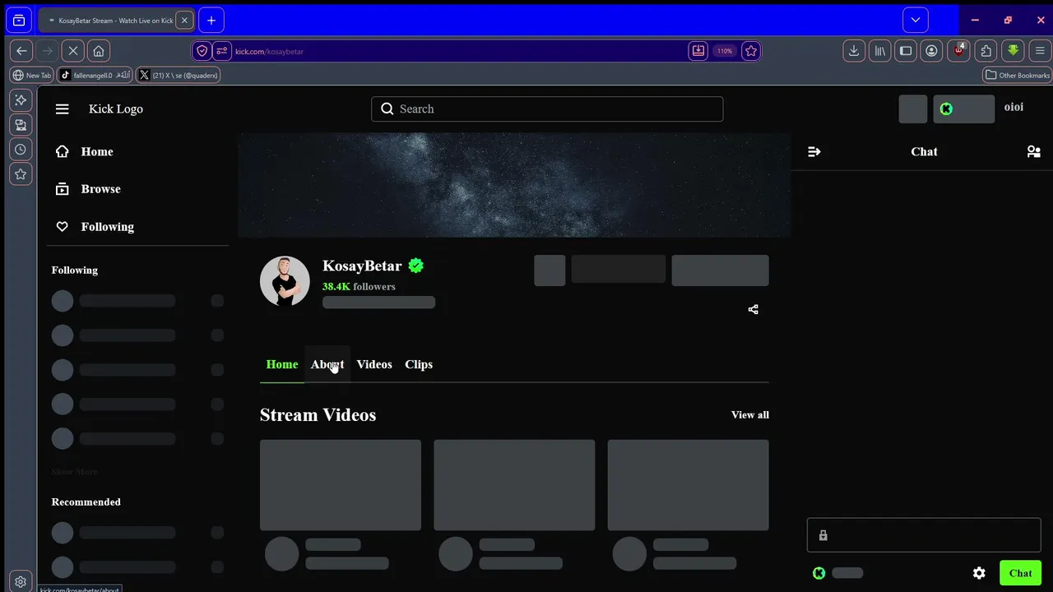Select the channel Home tab
Image resolution: width=1053 pixels, height=592 pixels.
(x=282, y=364)
